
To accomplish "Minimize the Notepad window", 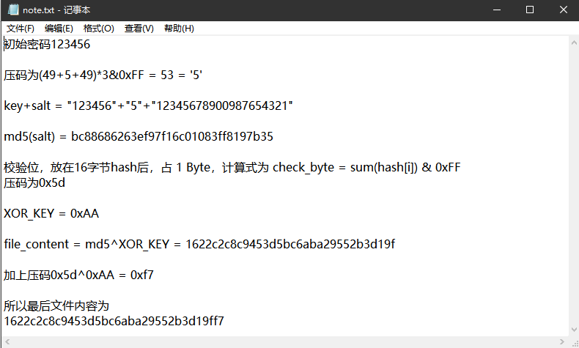I will [x=496, y=10].
